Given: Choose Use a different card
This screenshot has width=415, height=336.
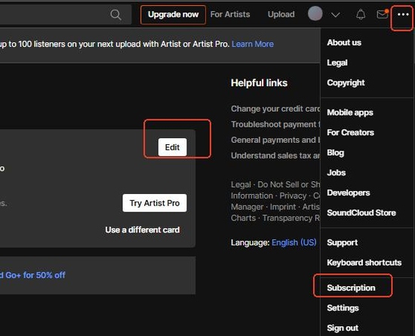Looking at the screenshot, I should point(143,230).
